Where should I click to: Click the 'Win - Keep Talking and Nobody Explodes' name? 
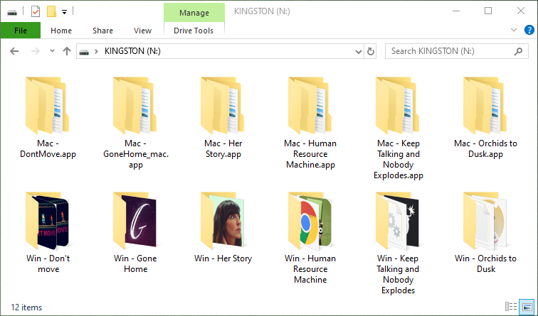[398, 274]
